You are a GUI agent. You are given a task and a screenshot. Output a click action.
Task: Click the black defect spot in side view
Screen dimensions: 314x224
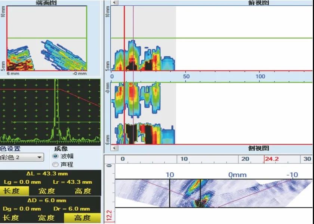[200, 203]
